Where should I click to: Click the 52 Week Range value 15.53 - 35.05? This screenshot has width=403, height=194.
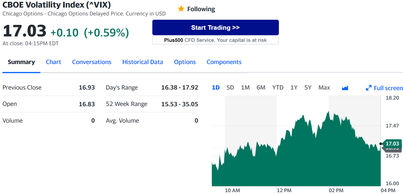tap(180, 104)
